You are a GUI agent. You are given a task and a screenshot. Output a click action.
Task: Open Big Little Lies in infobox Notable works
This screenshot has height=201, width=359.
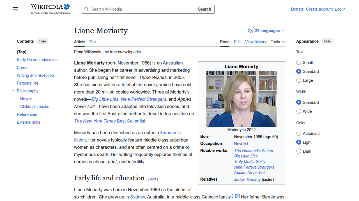point(246,156)
